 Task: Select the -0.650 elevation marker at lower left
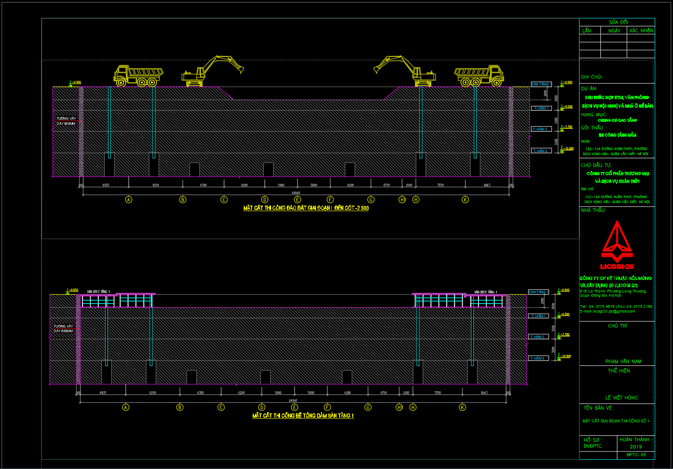point(73,290)
